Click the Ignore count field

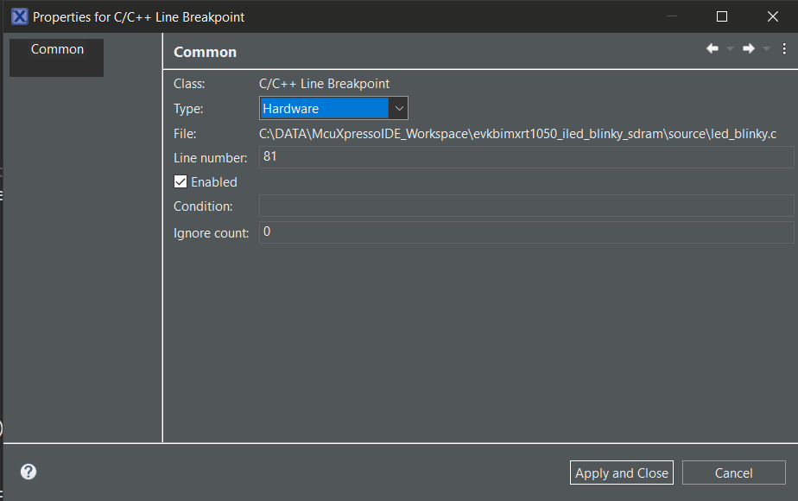(x=526, y=232)
